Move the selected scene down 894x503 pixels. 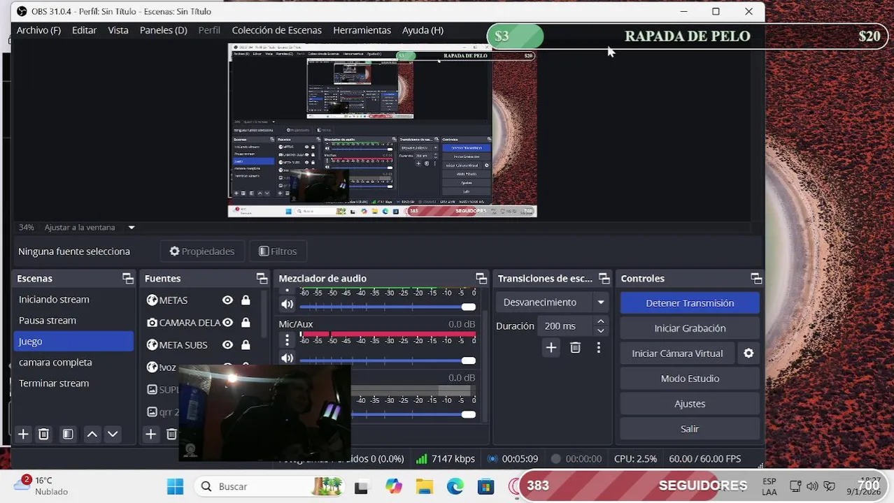click(112, 434)
